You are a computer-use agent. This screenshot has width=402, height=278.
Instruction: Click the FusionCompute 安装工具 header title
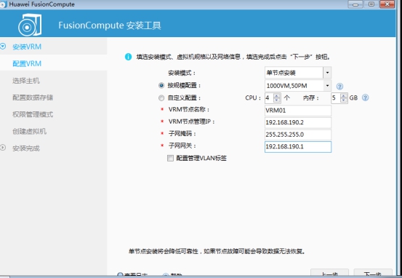(110, 25)
